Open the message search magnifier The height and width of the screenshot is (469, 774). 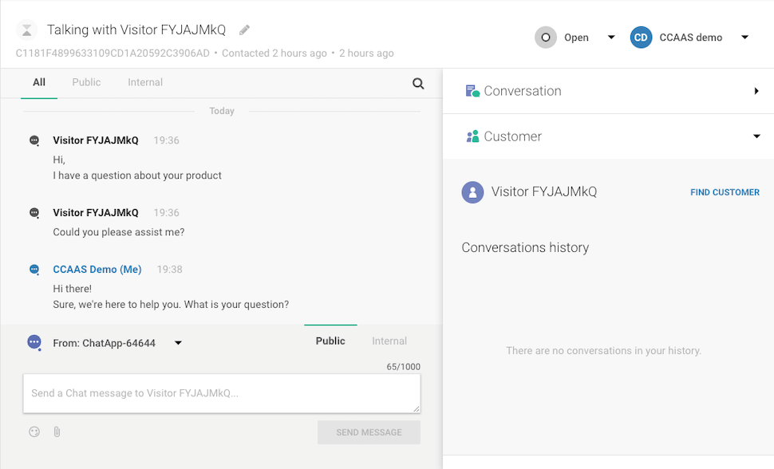tap(418, 83)
